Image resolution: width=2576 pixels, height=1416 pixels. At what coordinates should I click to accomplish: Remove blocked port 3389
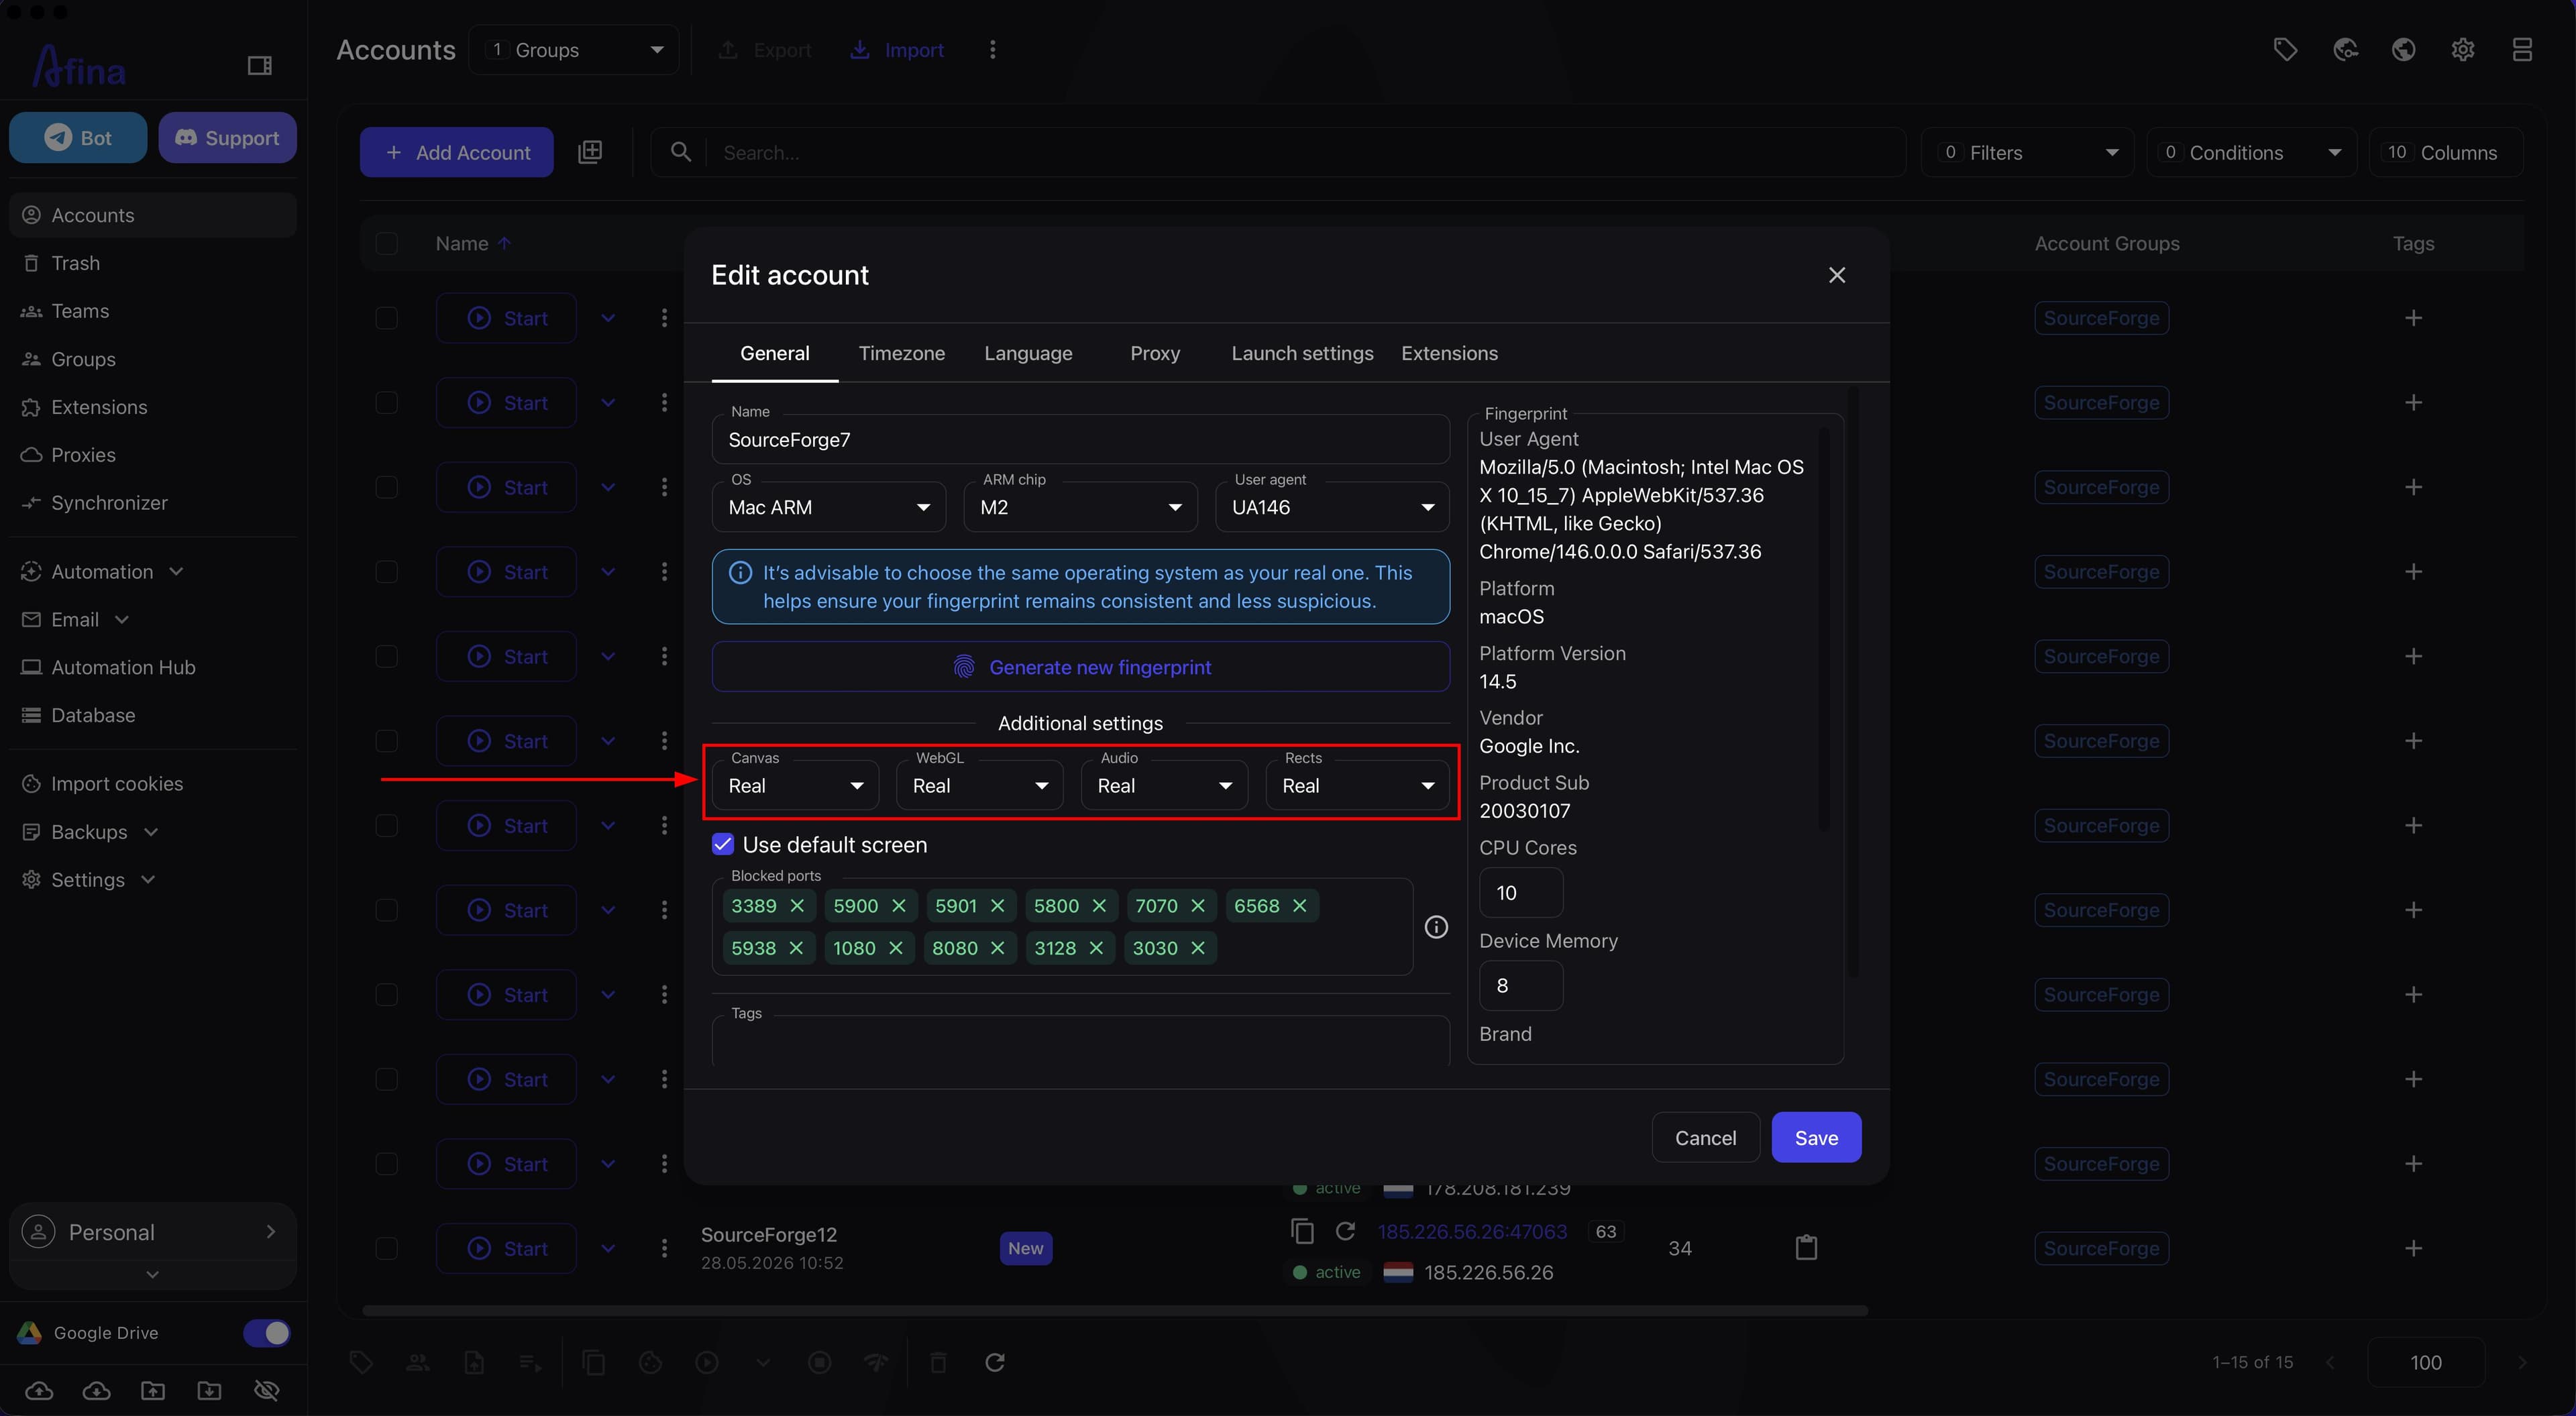797,906
